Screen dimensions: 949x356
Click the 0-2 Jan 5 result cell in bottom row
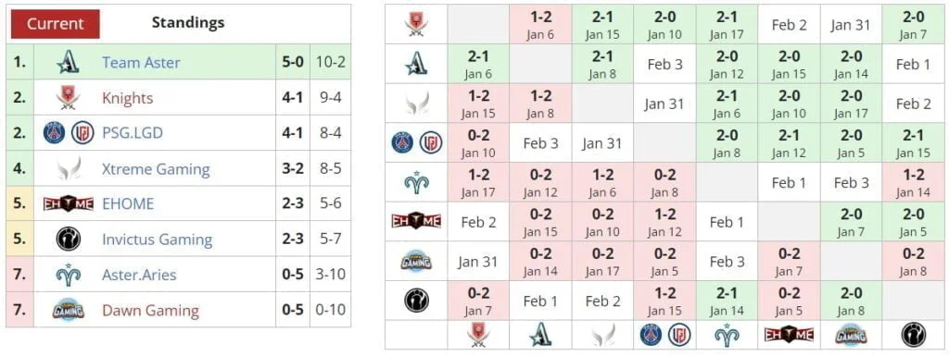tap(789, 301)
